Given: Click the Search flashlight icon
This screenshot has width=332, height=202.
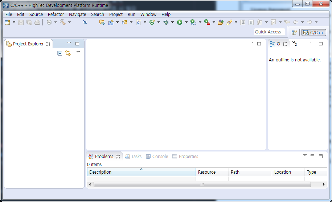Looking at the screenshot, I should click(x=229, y=22).
